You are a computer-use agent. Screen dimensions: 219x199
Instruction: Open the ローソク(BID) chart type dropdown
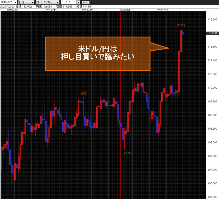coord(47,2)
